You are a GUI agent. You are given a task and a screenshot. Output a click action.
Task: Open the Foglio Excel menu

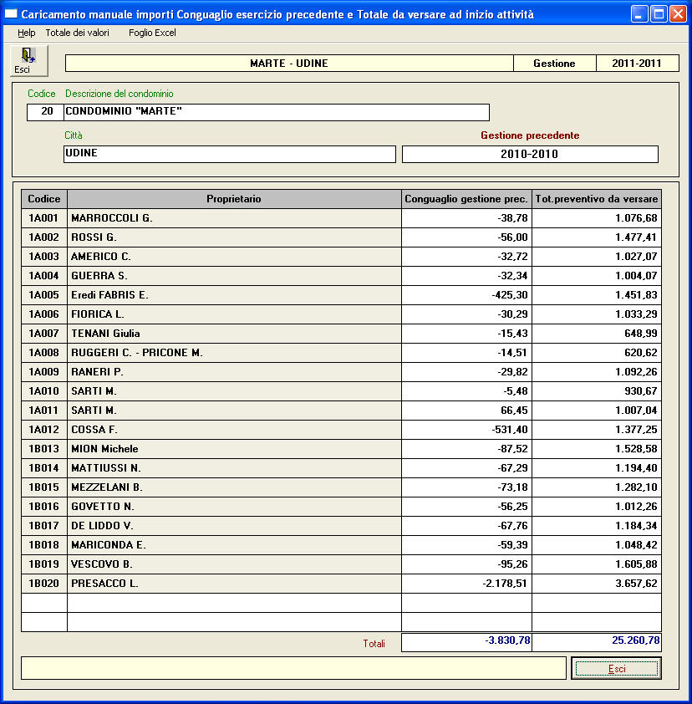152,33
